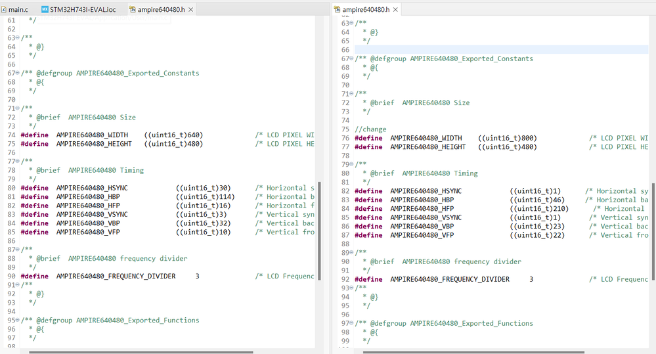Click the ((uint16_t)114) HBP value

(205, 196)
